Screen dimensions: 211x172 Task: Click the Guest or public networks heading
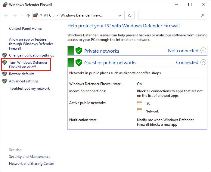tap(110, 63)
